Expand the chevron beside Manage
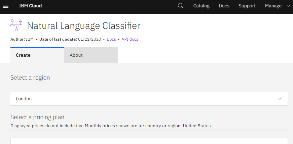 click(x=288, y=6)
